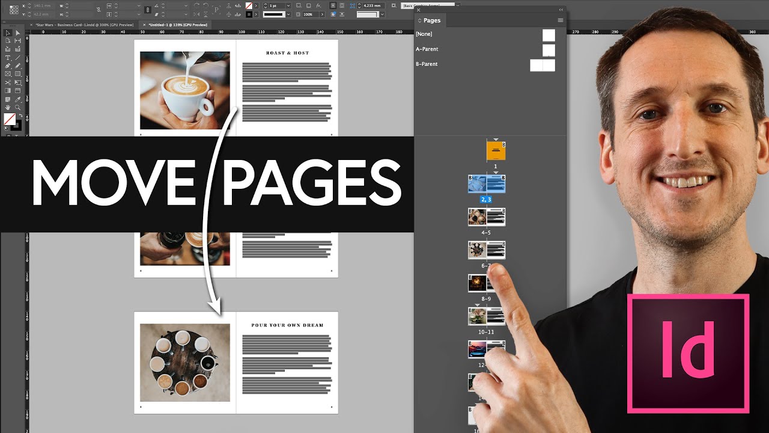Select page 1 thumbnail in Pages panel
The width and height of the screenshot is (769, 433).
click(496, 151)
